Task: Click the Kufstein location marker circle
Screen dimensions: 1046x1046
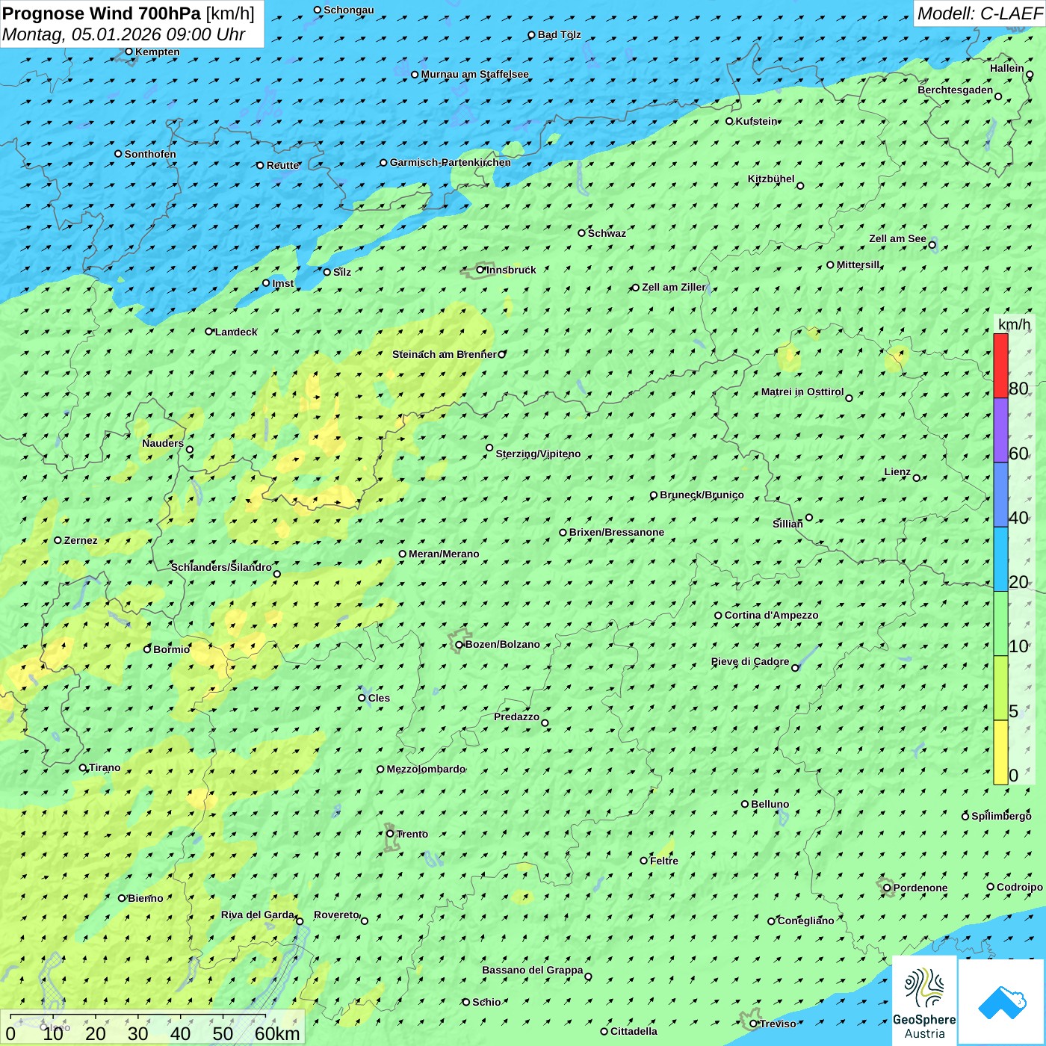Action: tap(730, 121)
